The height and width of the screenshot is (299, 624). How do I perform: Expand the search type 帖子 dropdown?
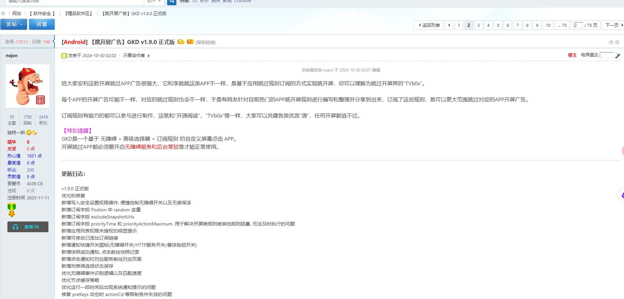(x=154, y=2)
